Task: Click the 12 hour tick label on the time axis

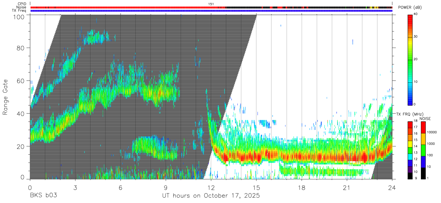Action: (x=211, y=188)
